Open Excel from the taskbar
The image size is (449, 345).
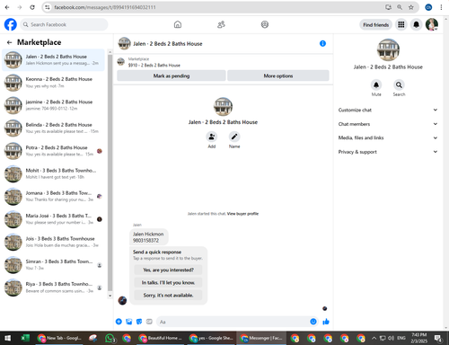pos(25,338)
